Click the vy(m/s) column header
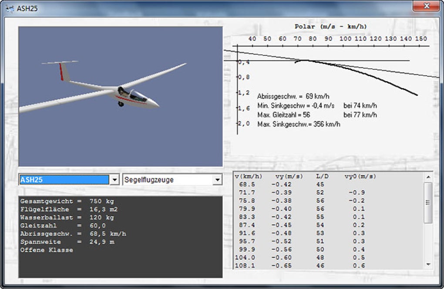Viewport: 444px width, 289px height. click(289, 176)
